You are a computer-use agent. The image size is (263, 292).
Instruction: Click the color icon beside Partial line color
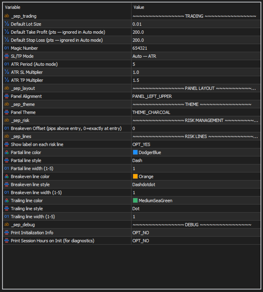tap(6, 152)
